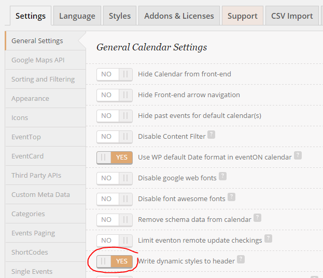Click help icon beside Write dynamic styles to header
The width and height of the screenshot is (323, 278).
pyautogui.click(x=241, y=259)
